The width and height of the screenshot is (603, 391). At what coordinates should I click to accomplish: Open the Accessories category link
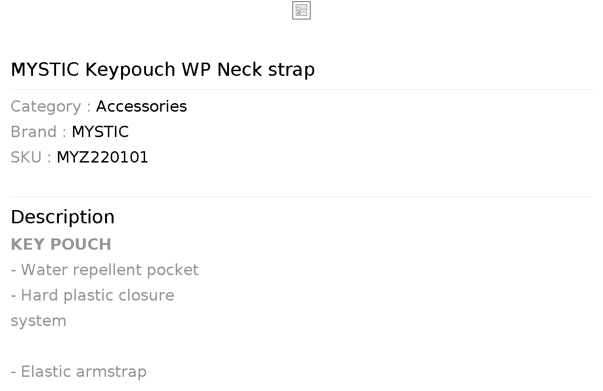[141, 106]
